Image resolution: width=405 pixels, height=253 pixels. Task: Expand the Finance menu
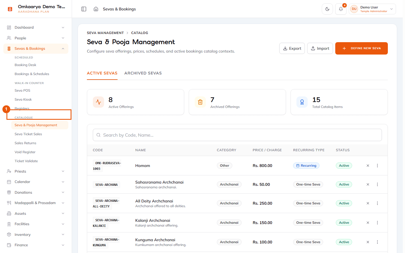pyautogui.click(x=36, y=245)
